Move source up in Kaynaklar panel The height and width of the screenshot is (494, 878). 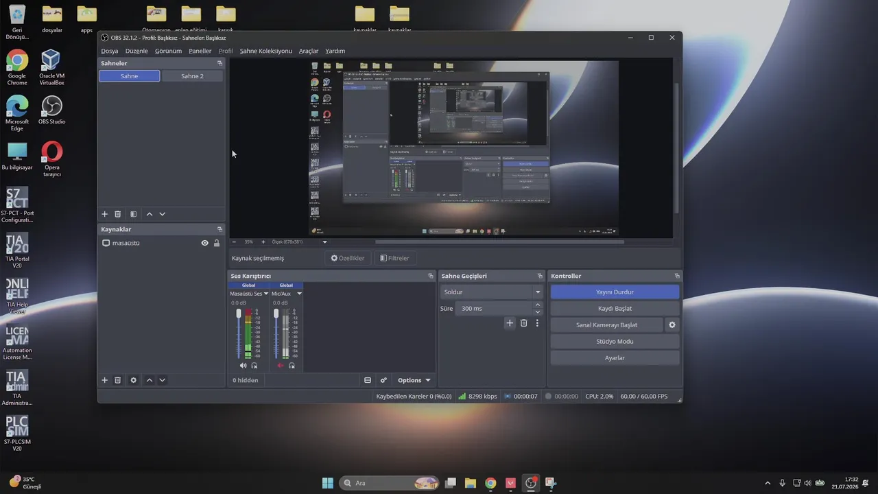(150, 380)
